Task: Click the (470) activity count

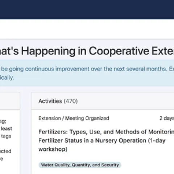Action: (71, 101)
